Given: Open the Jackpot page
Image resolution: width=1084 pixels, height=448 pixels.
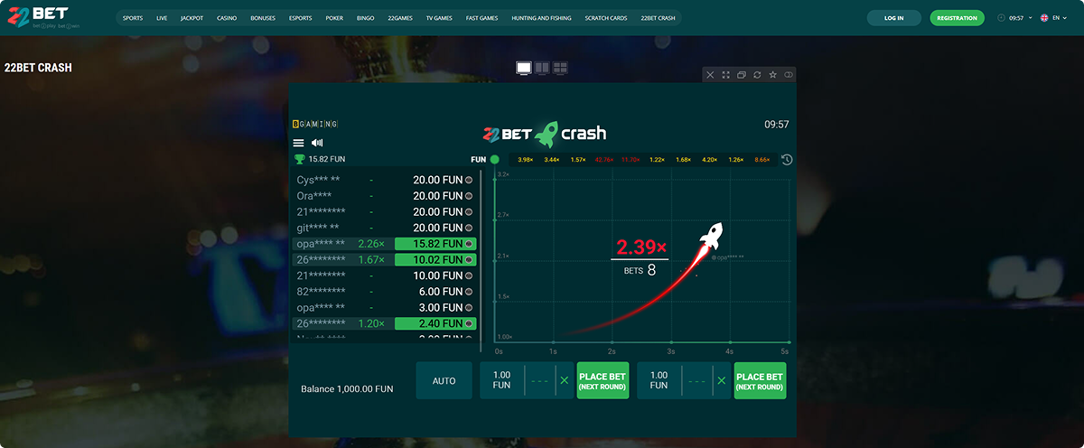Looking at the screenshot, I should 192,18.
